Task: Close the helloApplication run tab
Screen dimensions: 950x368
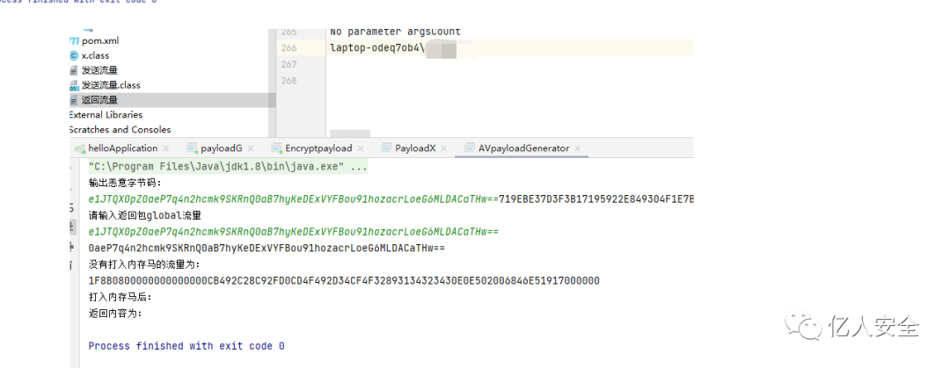Action: 165,148
